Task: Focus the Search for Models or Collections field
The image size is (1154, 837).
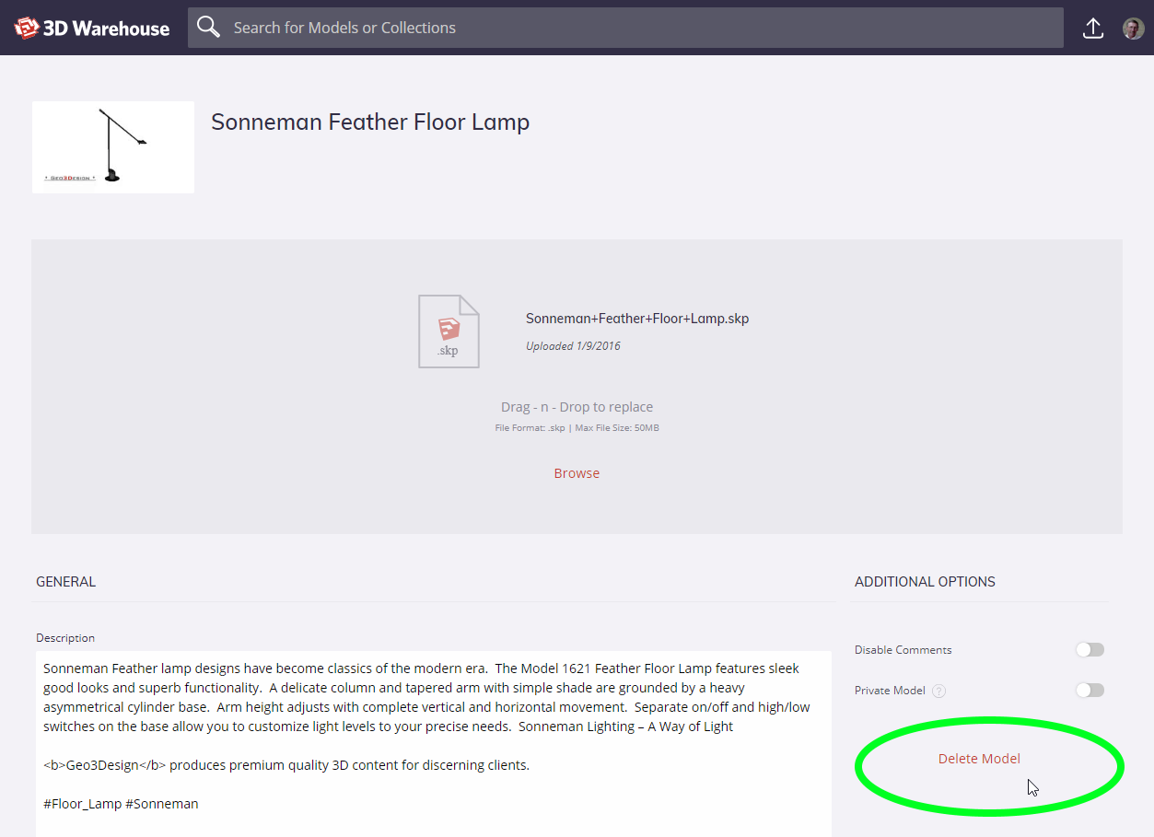Action: (x=625, y=28)
